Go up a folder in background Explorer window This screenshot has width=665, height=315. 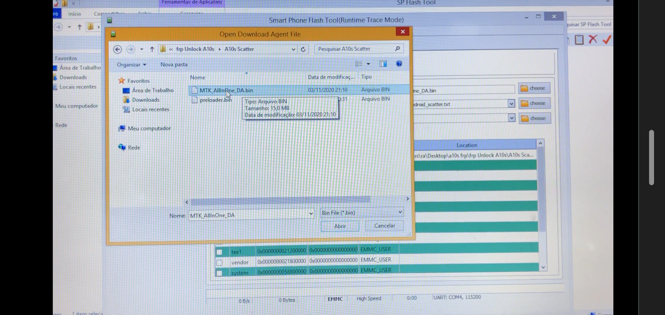coord(80,27)
